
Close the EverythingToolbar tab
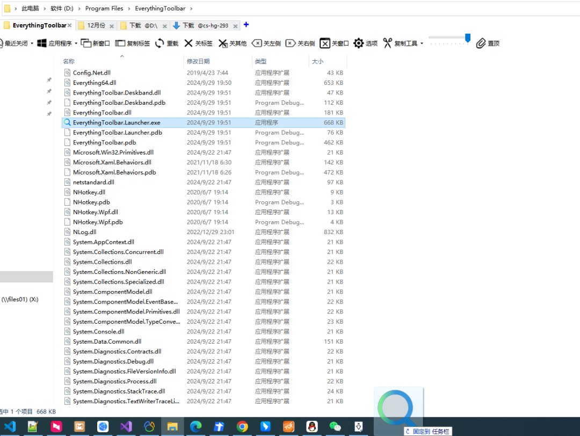pos(69,26)
